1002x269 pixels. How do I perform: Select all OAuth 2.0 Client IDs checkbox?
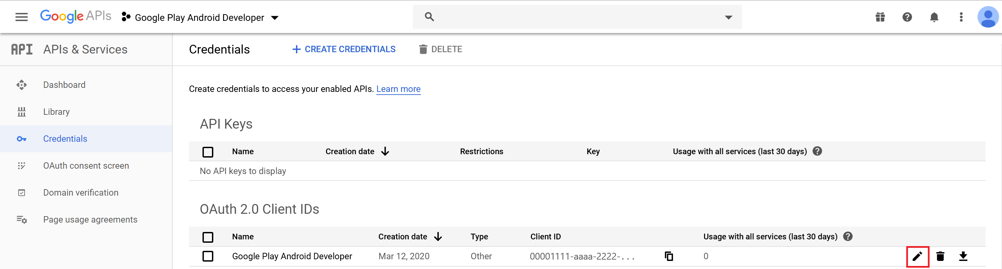pyautogui.click(x=208, y=237)
